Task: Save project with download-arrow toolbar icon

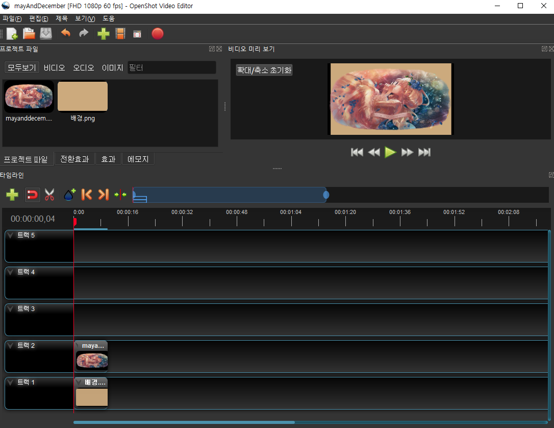Action: coord(46,34)
